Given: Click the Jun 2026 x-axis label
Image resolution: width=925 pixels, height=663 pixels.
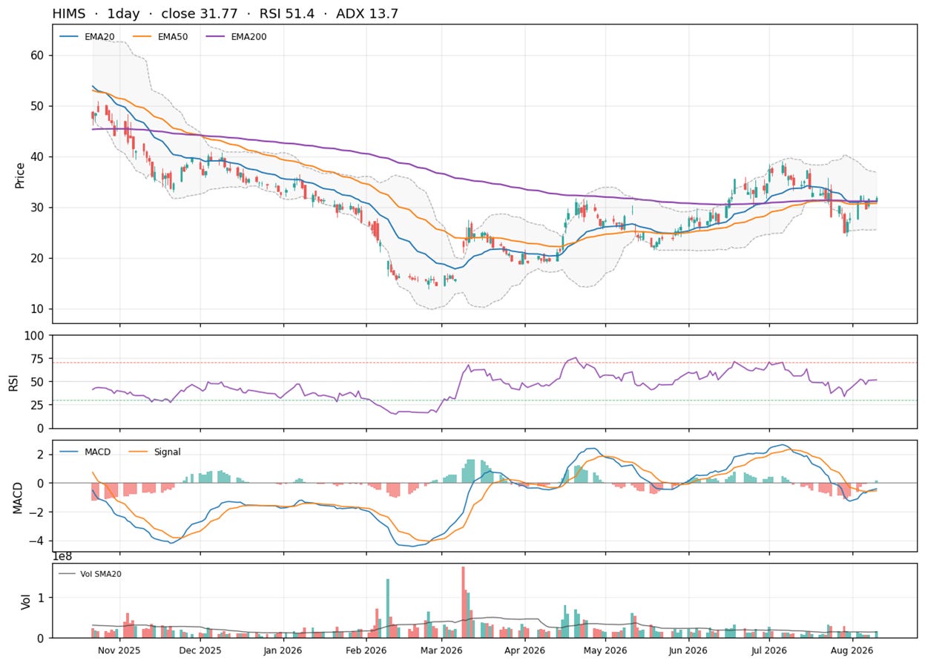Looking at the screenshot, I should pyautogui.click(x=688, y=650).
